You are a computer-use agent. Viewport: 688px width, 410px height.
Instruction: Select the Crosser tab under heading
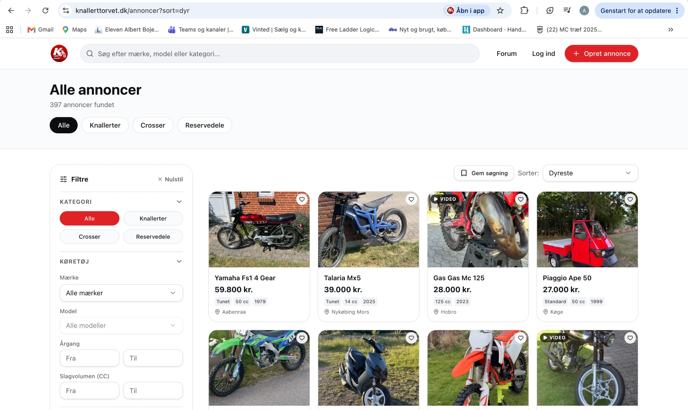click(153, 125)
